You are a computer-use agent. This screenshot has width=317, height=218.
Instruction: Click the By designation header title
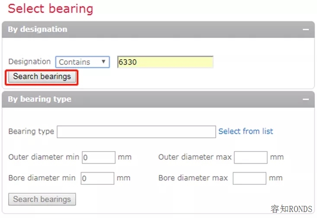pos(38,29)
